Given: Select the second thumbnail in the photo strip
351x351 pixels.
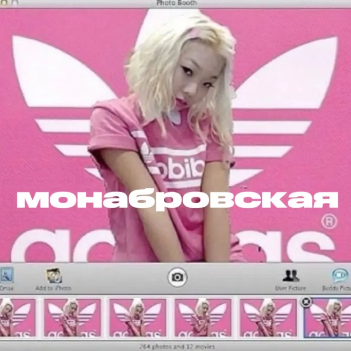Looking at the screenshot, I should click(x=72, y=317).
